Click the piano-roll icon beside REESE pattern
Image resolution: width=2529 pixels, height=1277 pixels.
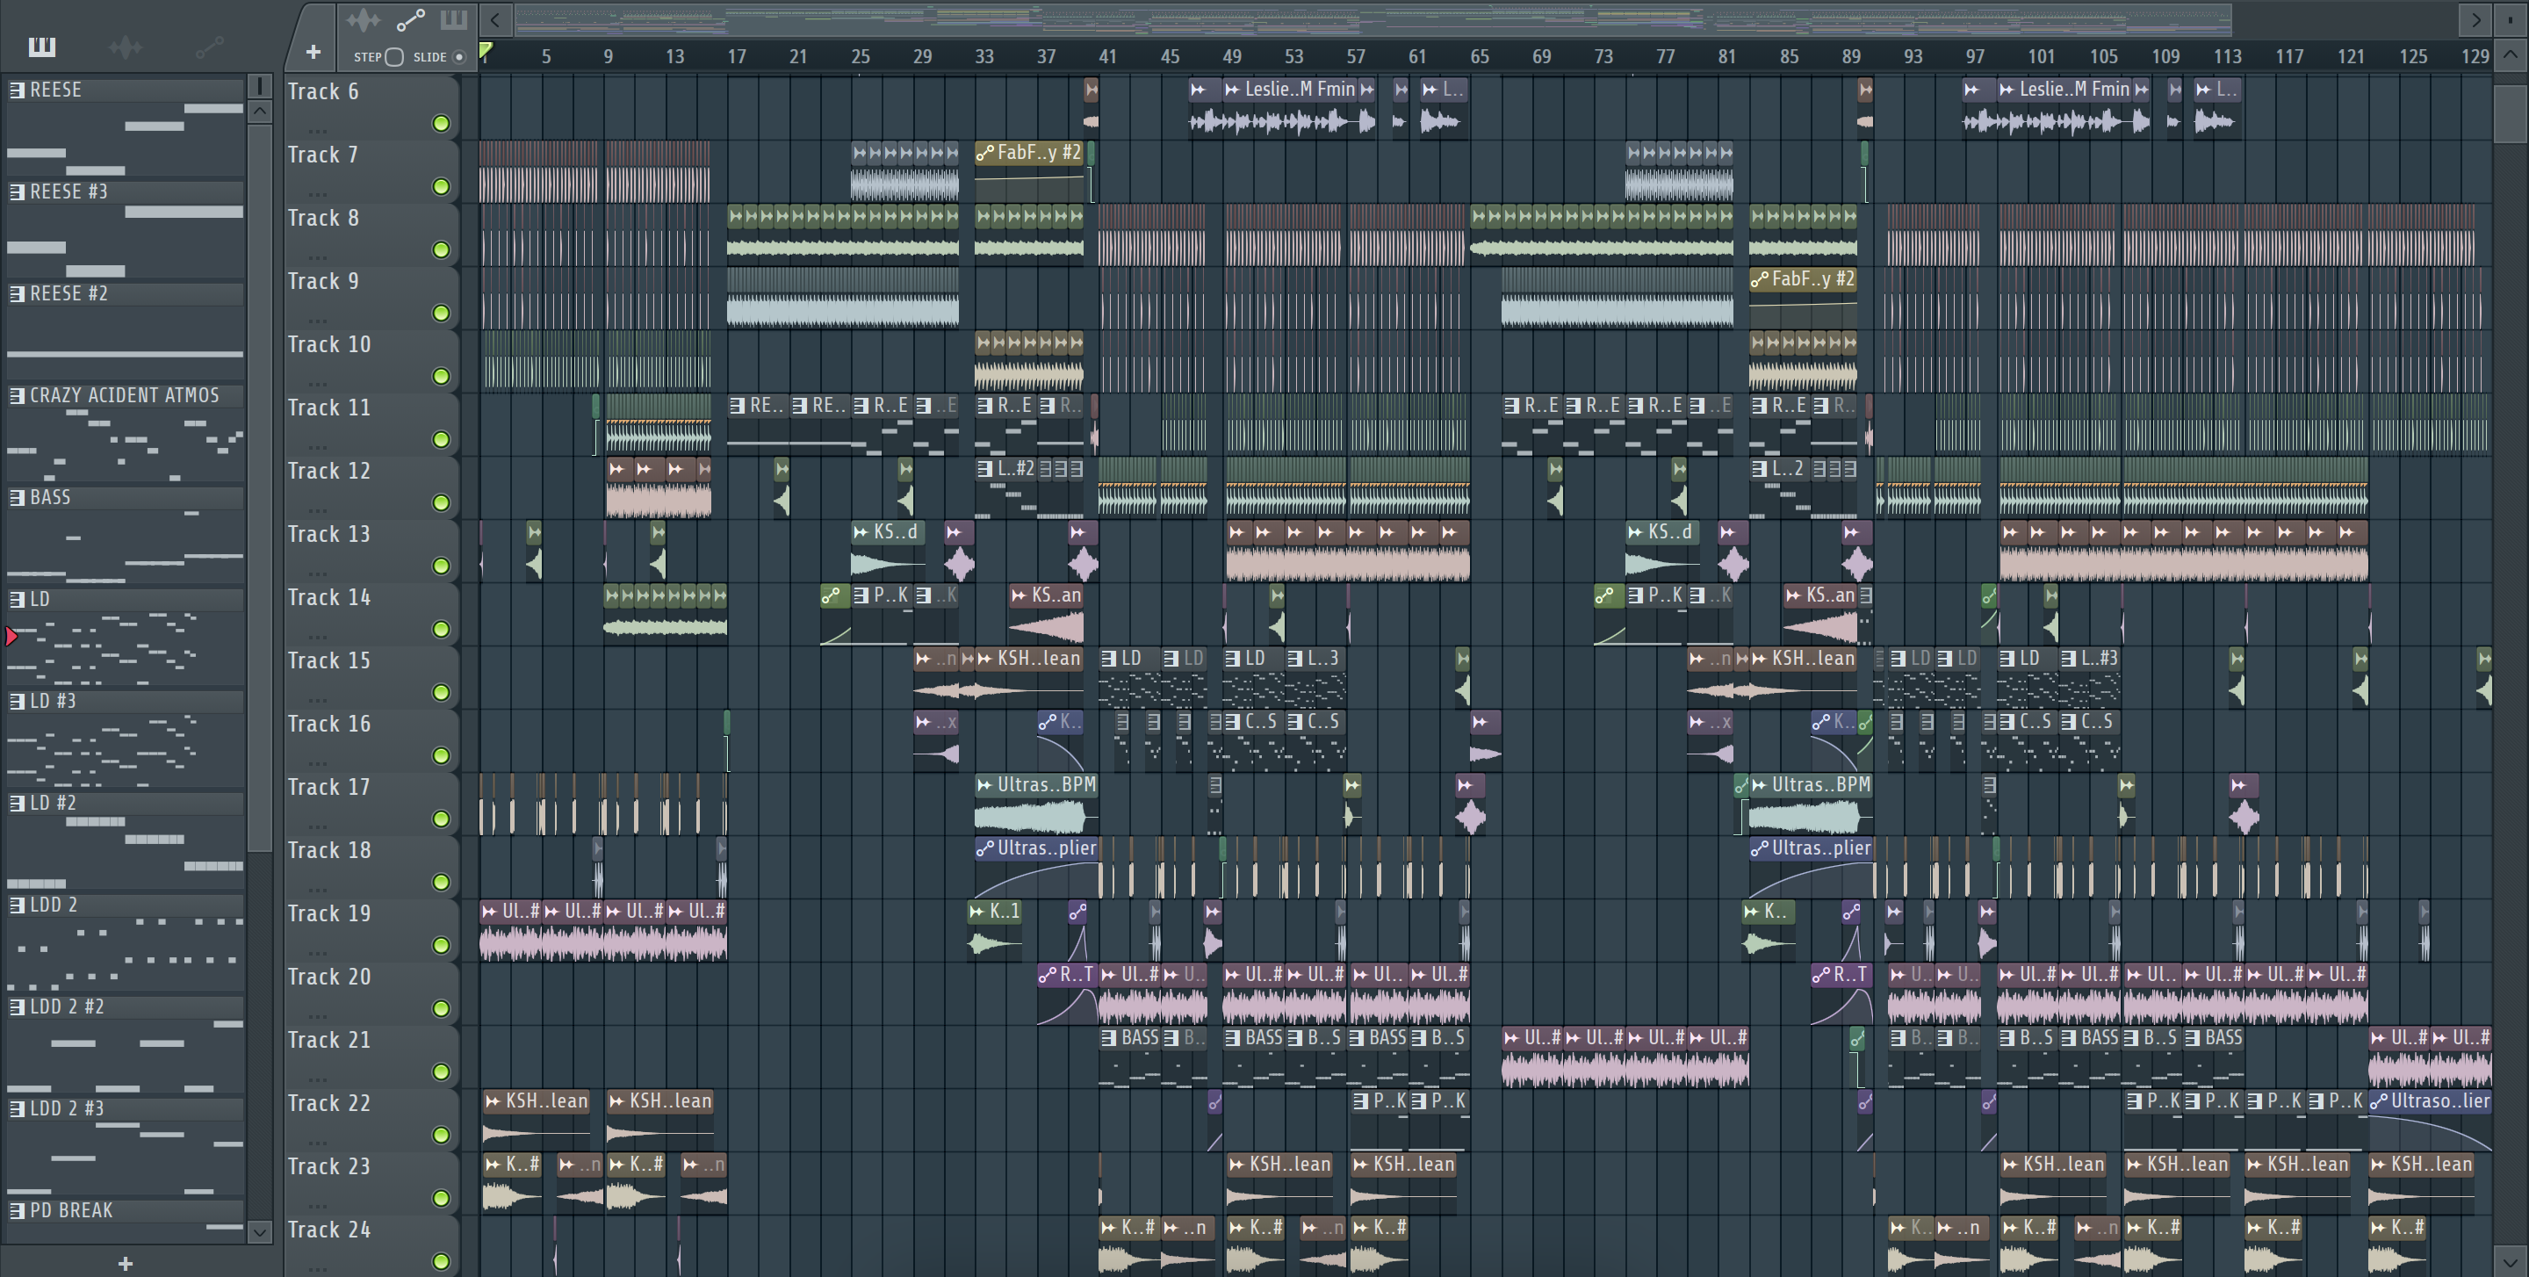17,90
